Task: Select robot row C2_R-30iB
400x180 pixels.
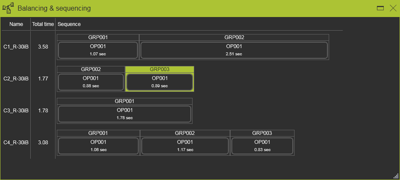Action: (x=16, y=79)
